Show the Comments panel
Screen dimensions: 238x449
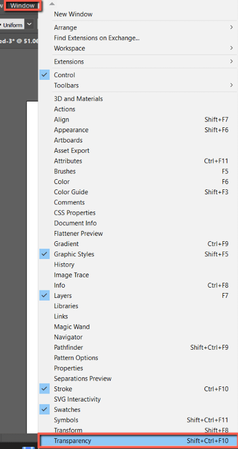pos(138,202)
